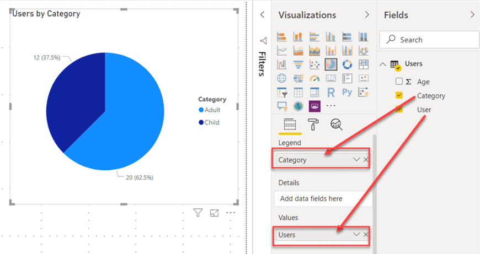480x254 pixels.
Task: Select the Multi-row card visual
Action: coord(347,78)
